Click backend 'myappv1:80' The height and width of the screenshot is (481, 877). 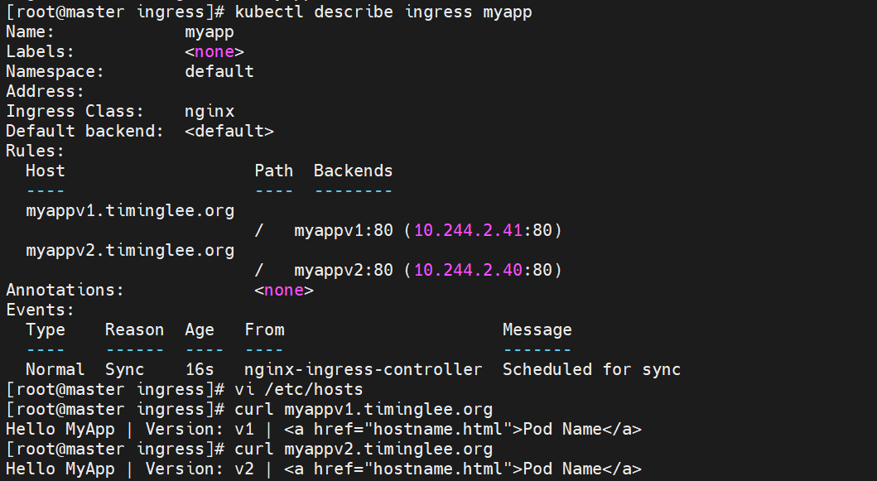click(344, 230)
